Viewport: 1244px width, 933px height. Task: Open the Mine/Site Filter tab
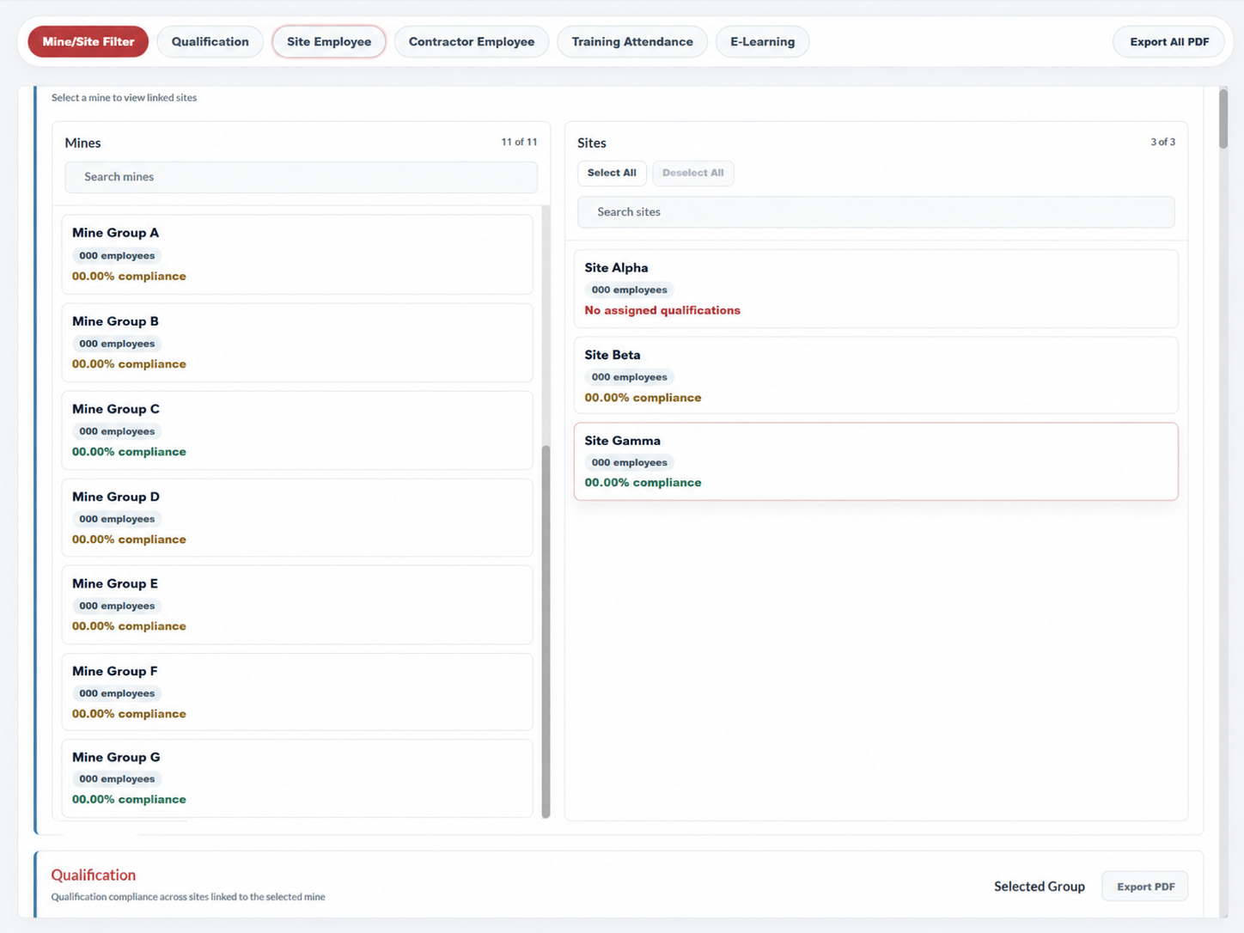pyautogui.click(x=88, y=41)
